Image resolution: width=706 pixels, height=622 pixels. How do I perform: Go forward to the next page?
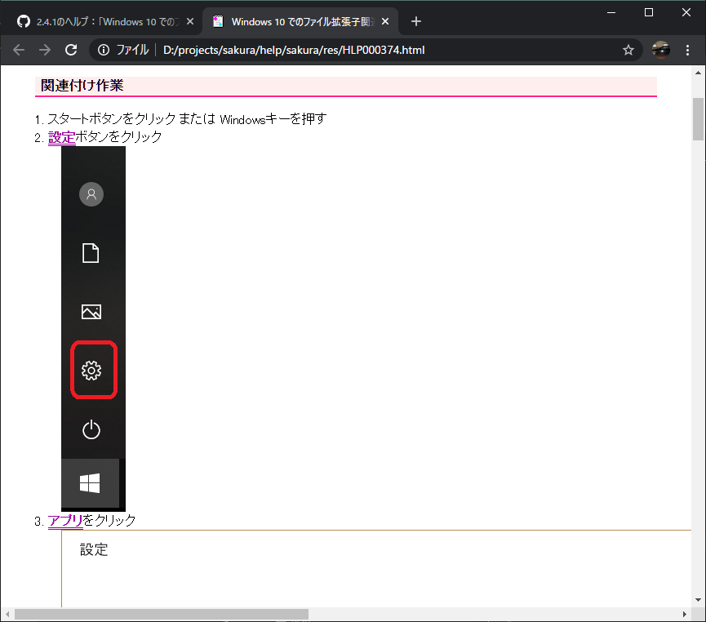click(45, 50)
